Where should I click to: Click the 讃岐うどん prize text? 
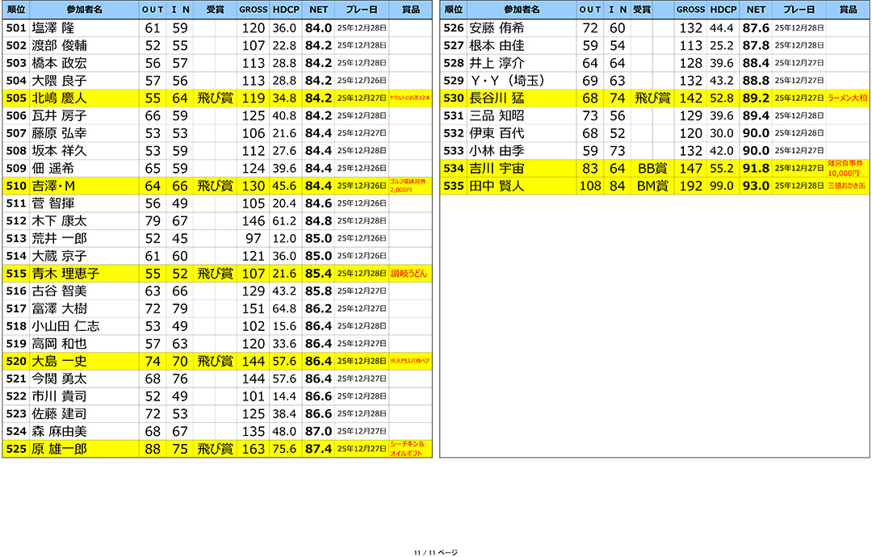click(409, 274)
